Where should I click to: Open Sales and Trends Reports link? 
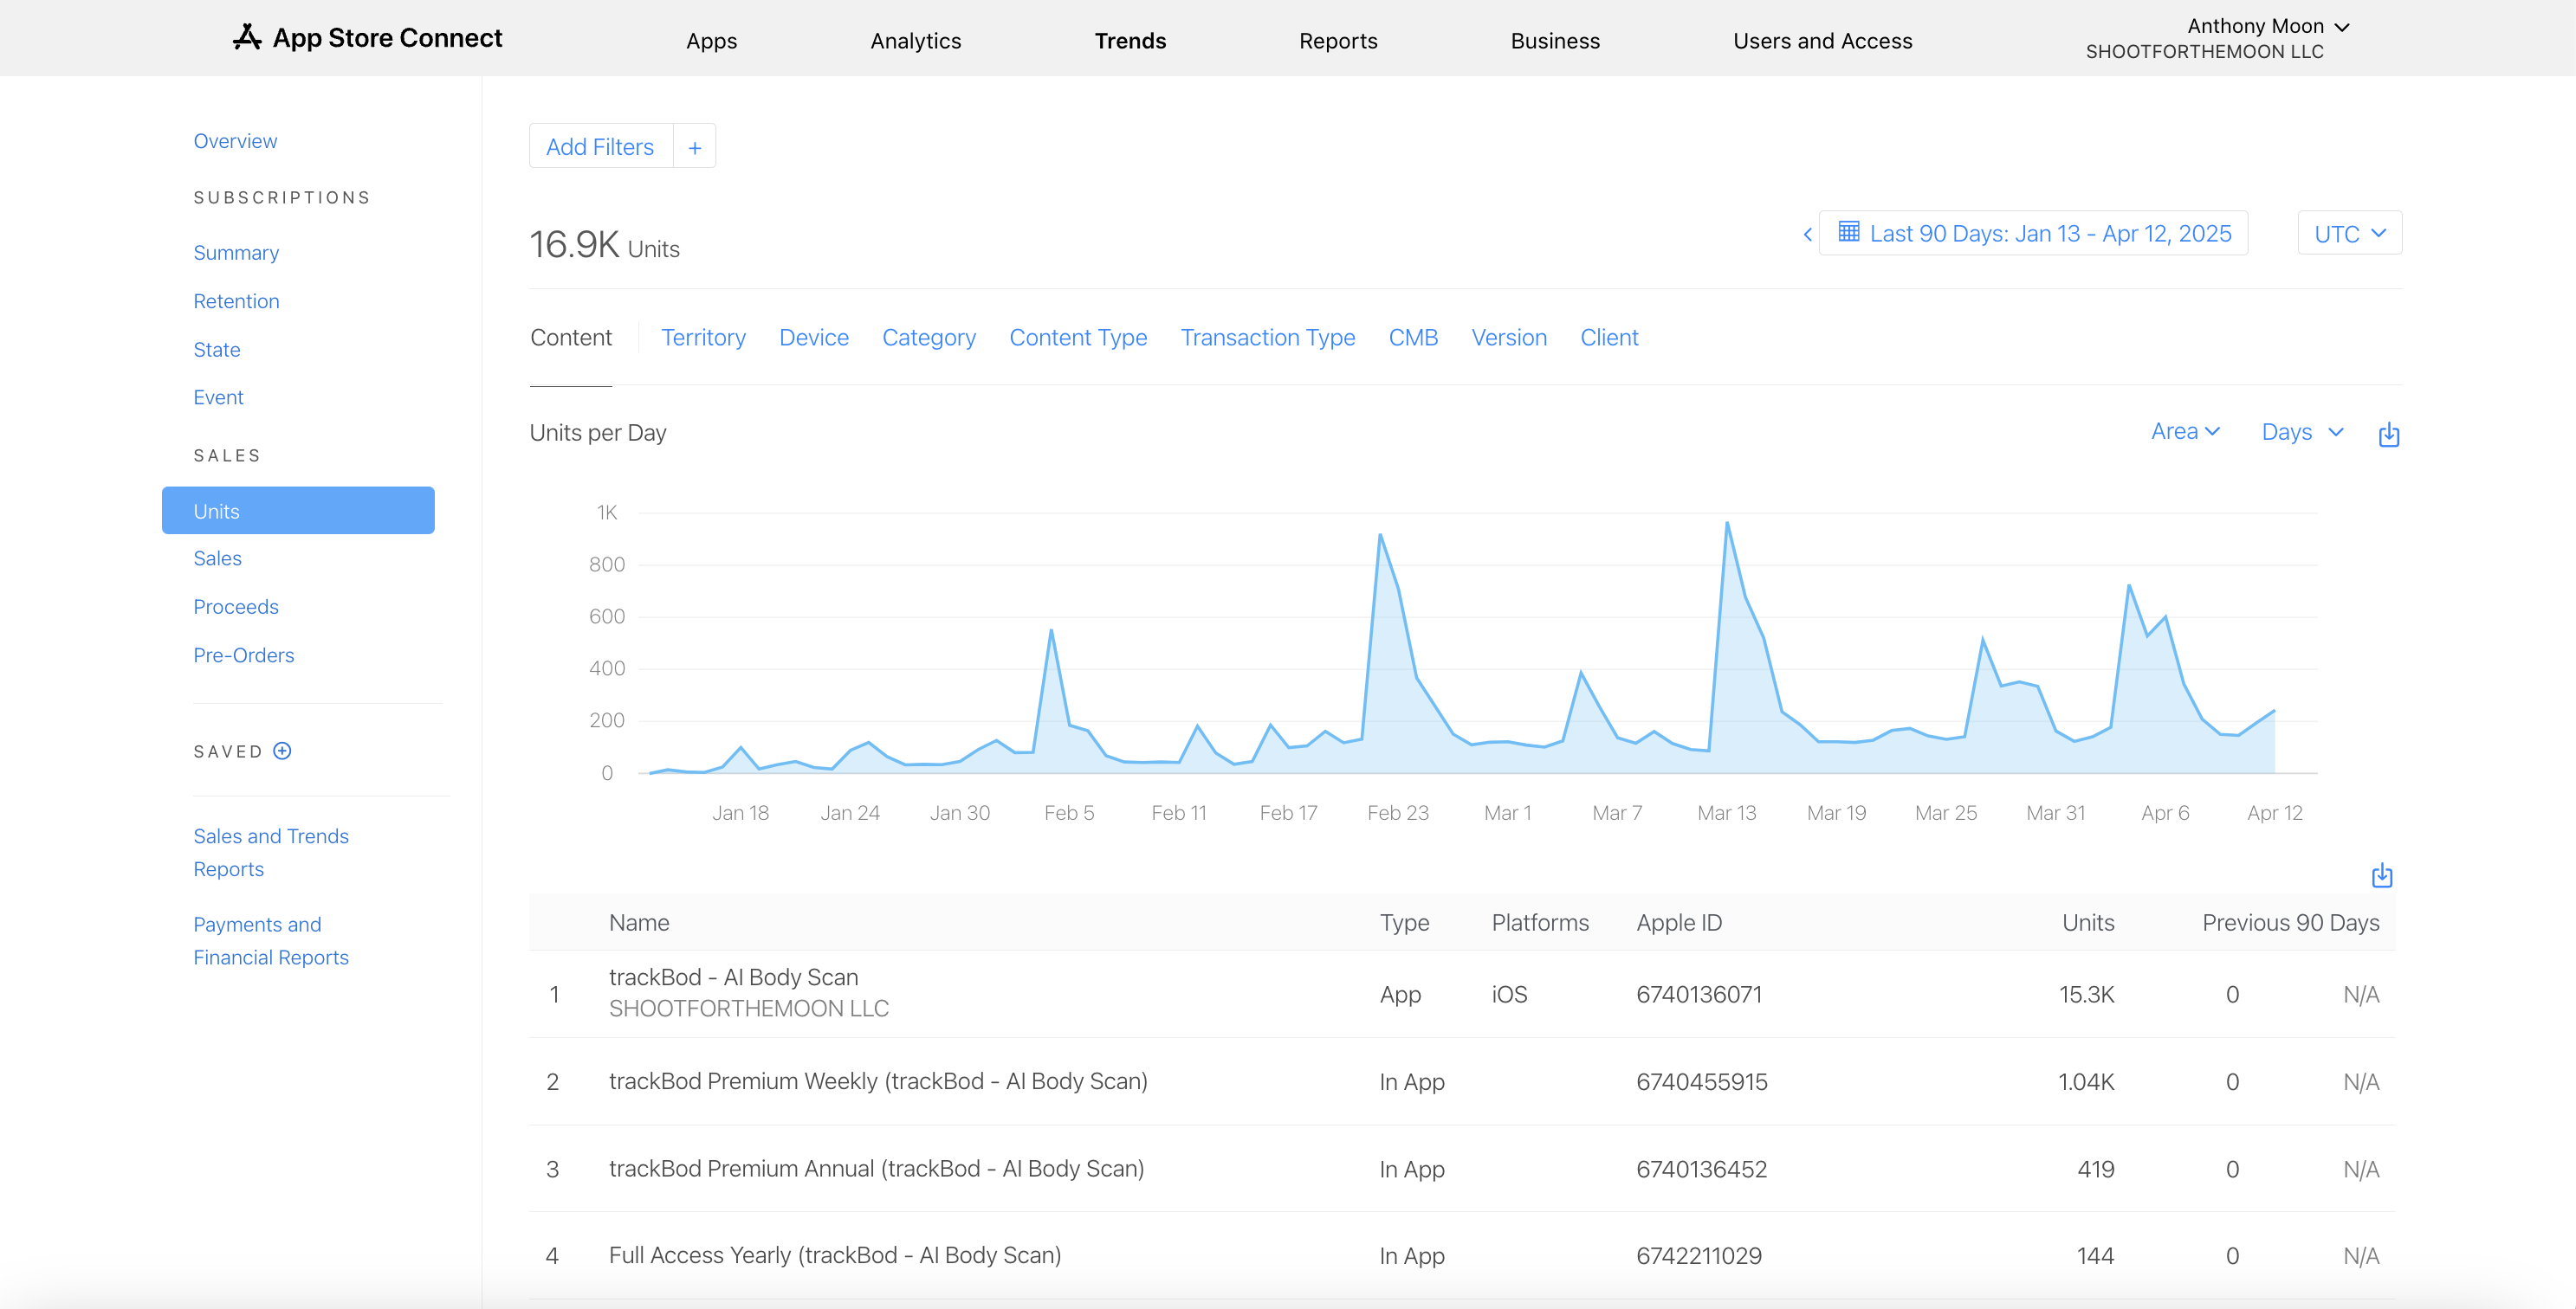click(271, 853)
